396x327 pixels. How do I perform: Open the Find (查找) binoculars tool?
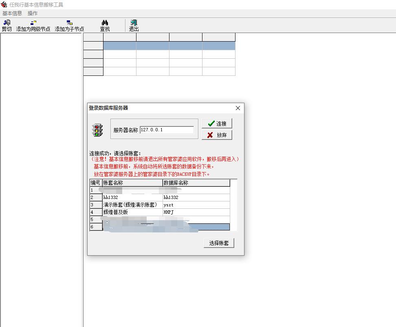coord(105,26)
